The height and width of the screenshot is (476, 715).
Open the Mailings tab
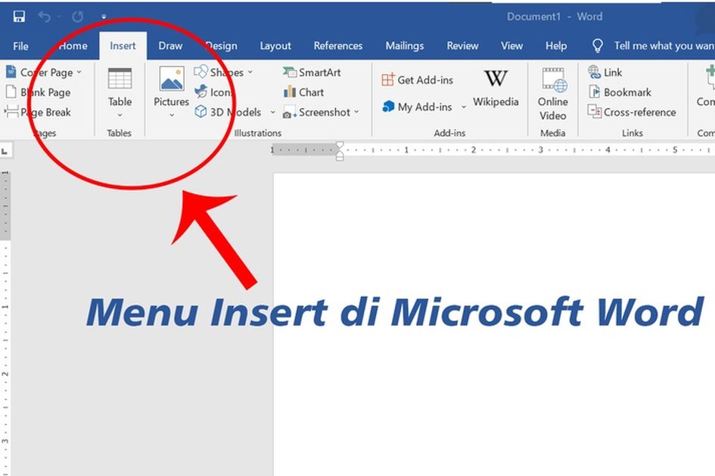click(405, 45)
